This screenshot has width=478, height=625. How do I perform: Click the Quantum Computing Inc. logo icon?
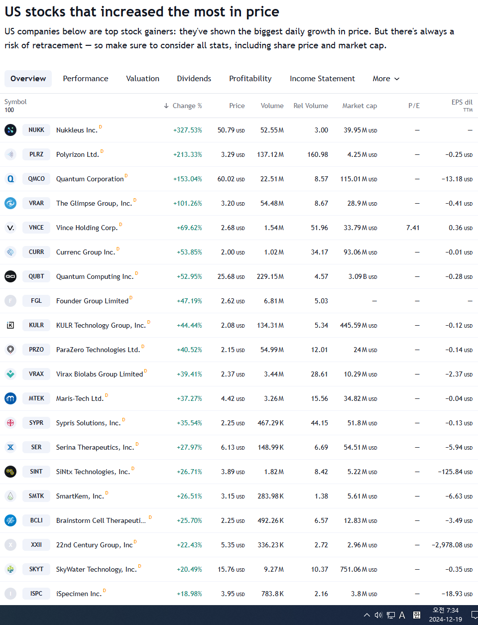coord(10,276)
